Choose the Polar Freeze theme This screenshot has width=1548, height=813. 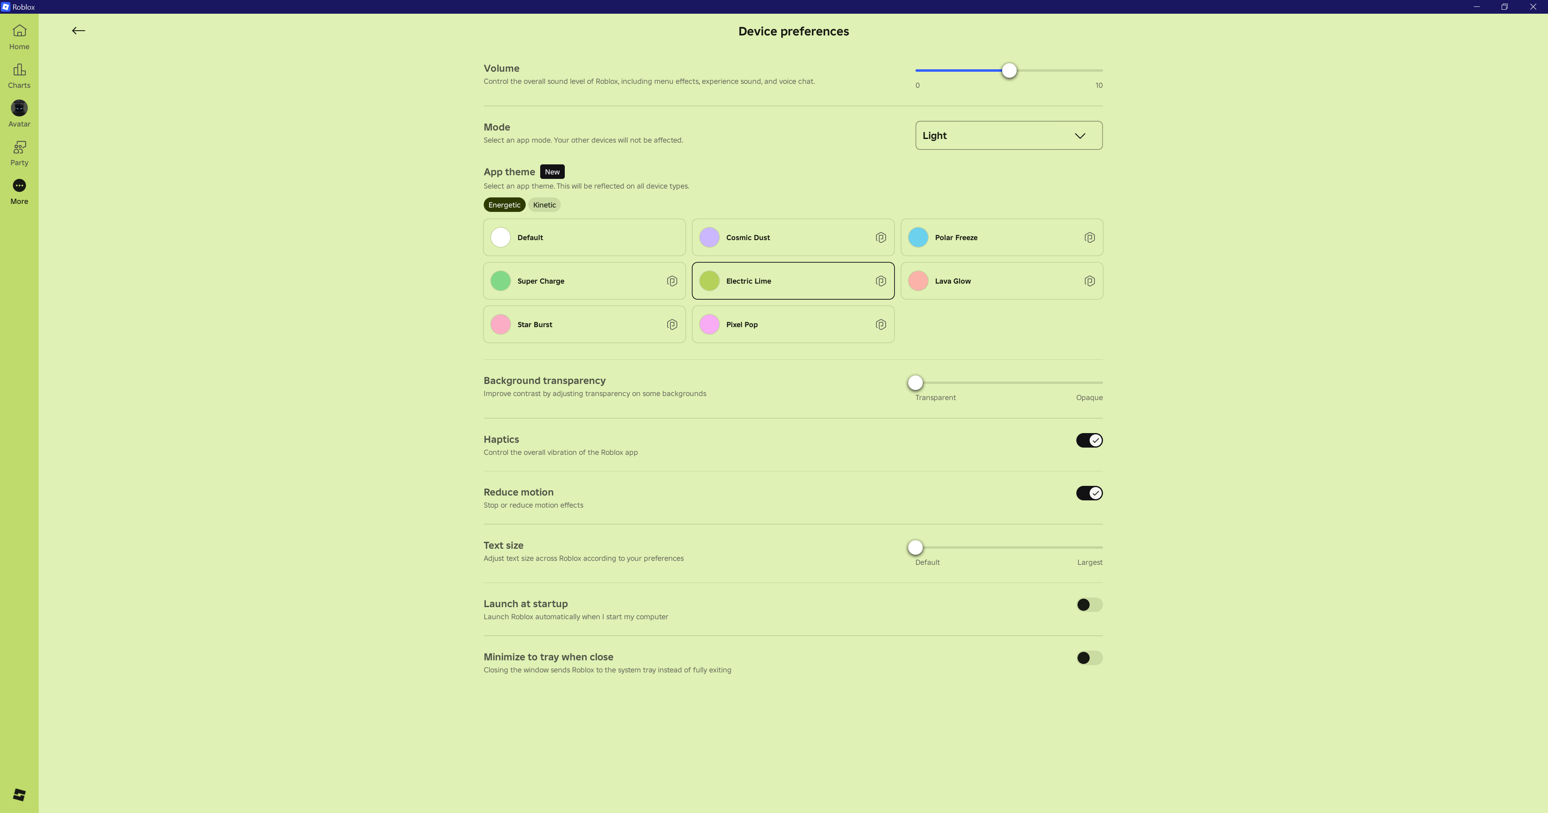[1002, 237]
